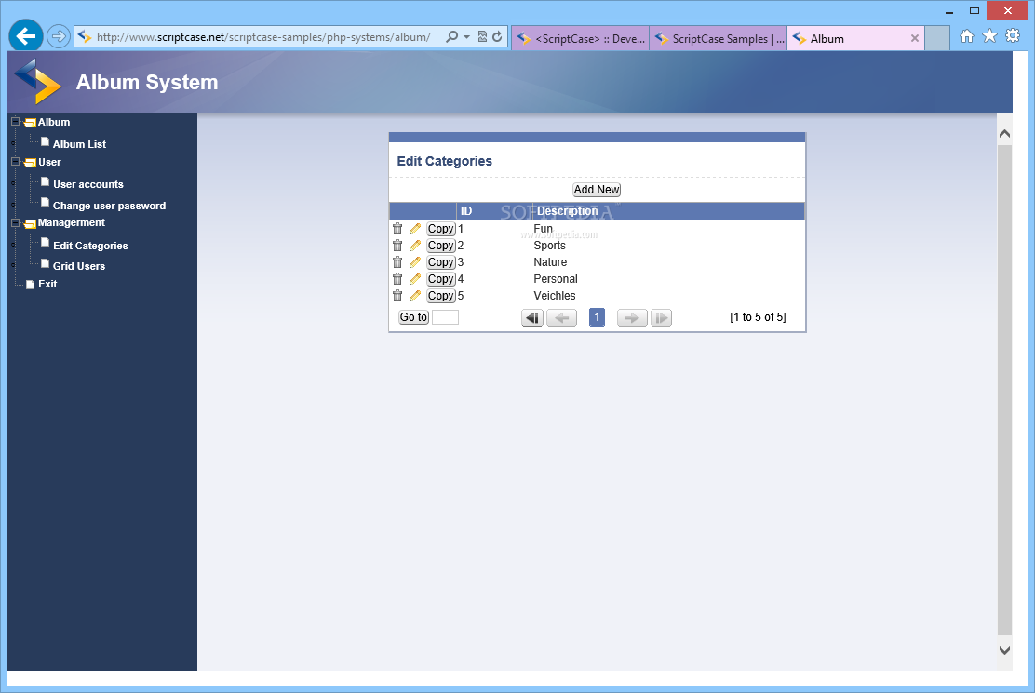Open Album List in the sidebar
The image size is (1035, 693).
[79, 144]
